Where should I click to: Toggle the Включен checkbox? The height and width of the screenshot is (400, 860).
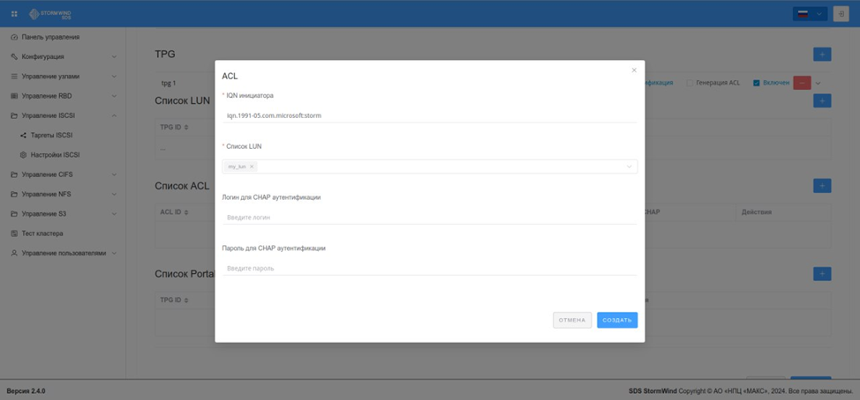pos(757,83)
